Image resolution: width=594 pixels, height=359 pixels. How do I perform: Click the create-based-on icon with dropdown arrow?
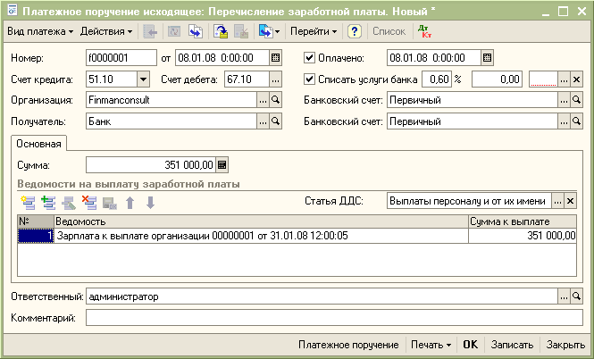(269, 32)
